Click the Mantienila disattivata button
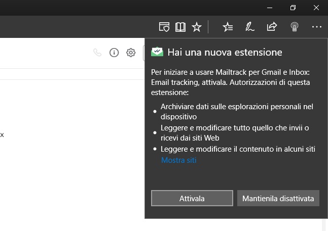Screen dimensions: 328x231 278,199
